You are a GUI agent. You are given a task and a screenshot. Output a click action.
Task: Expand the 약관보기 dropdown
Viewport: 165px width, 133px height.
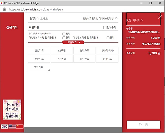point(73,42)
